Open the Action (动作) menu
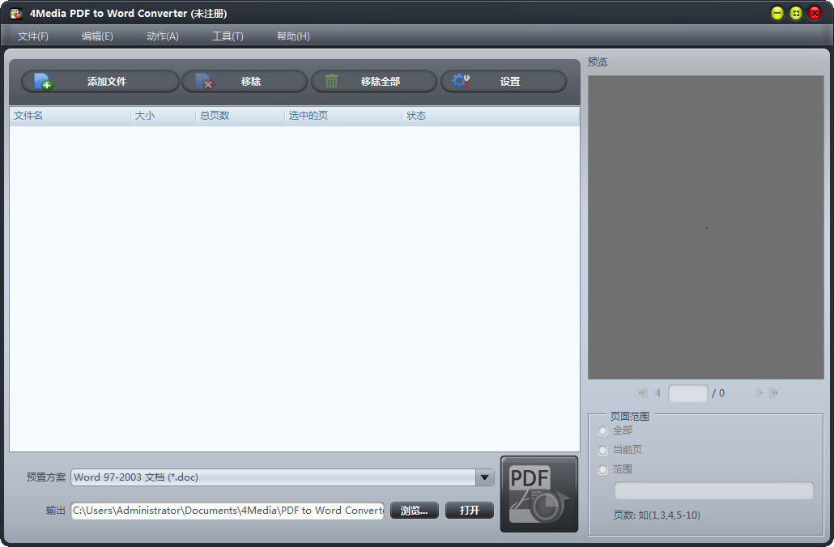This screenshot has height=547, width=834. pyautogui.click(x=162, y=36)
